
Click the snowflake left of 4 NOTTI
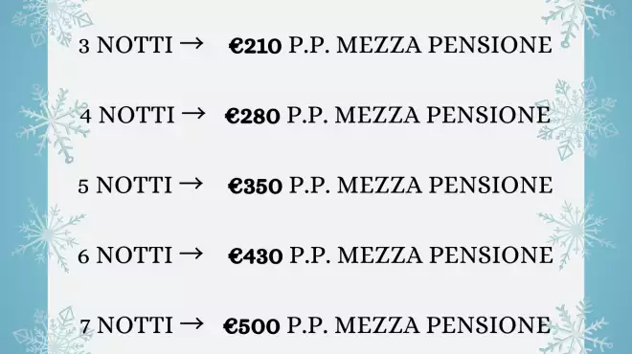51,122
